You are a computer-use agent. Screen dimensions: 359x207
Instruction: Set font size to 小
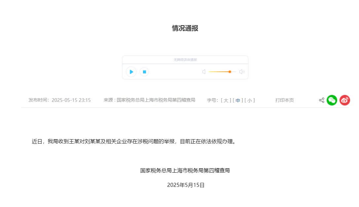click(x=250, y=101)
